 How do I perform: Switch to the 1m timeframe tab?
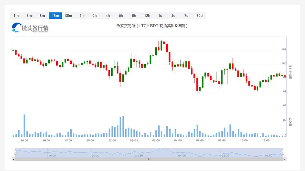(16, 15)
